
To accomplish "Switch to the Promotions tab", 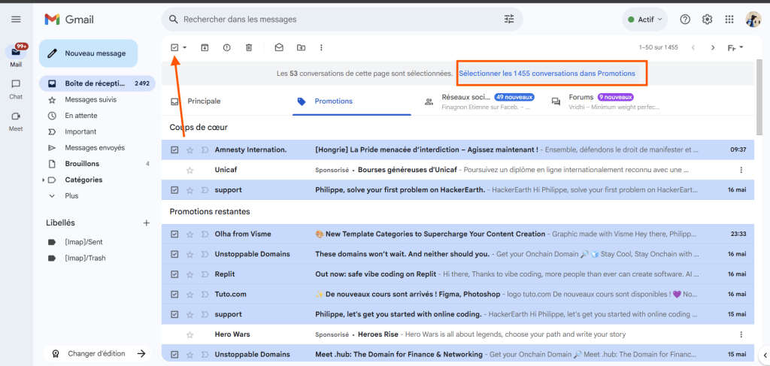I will [352, 101].
